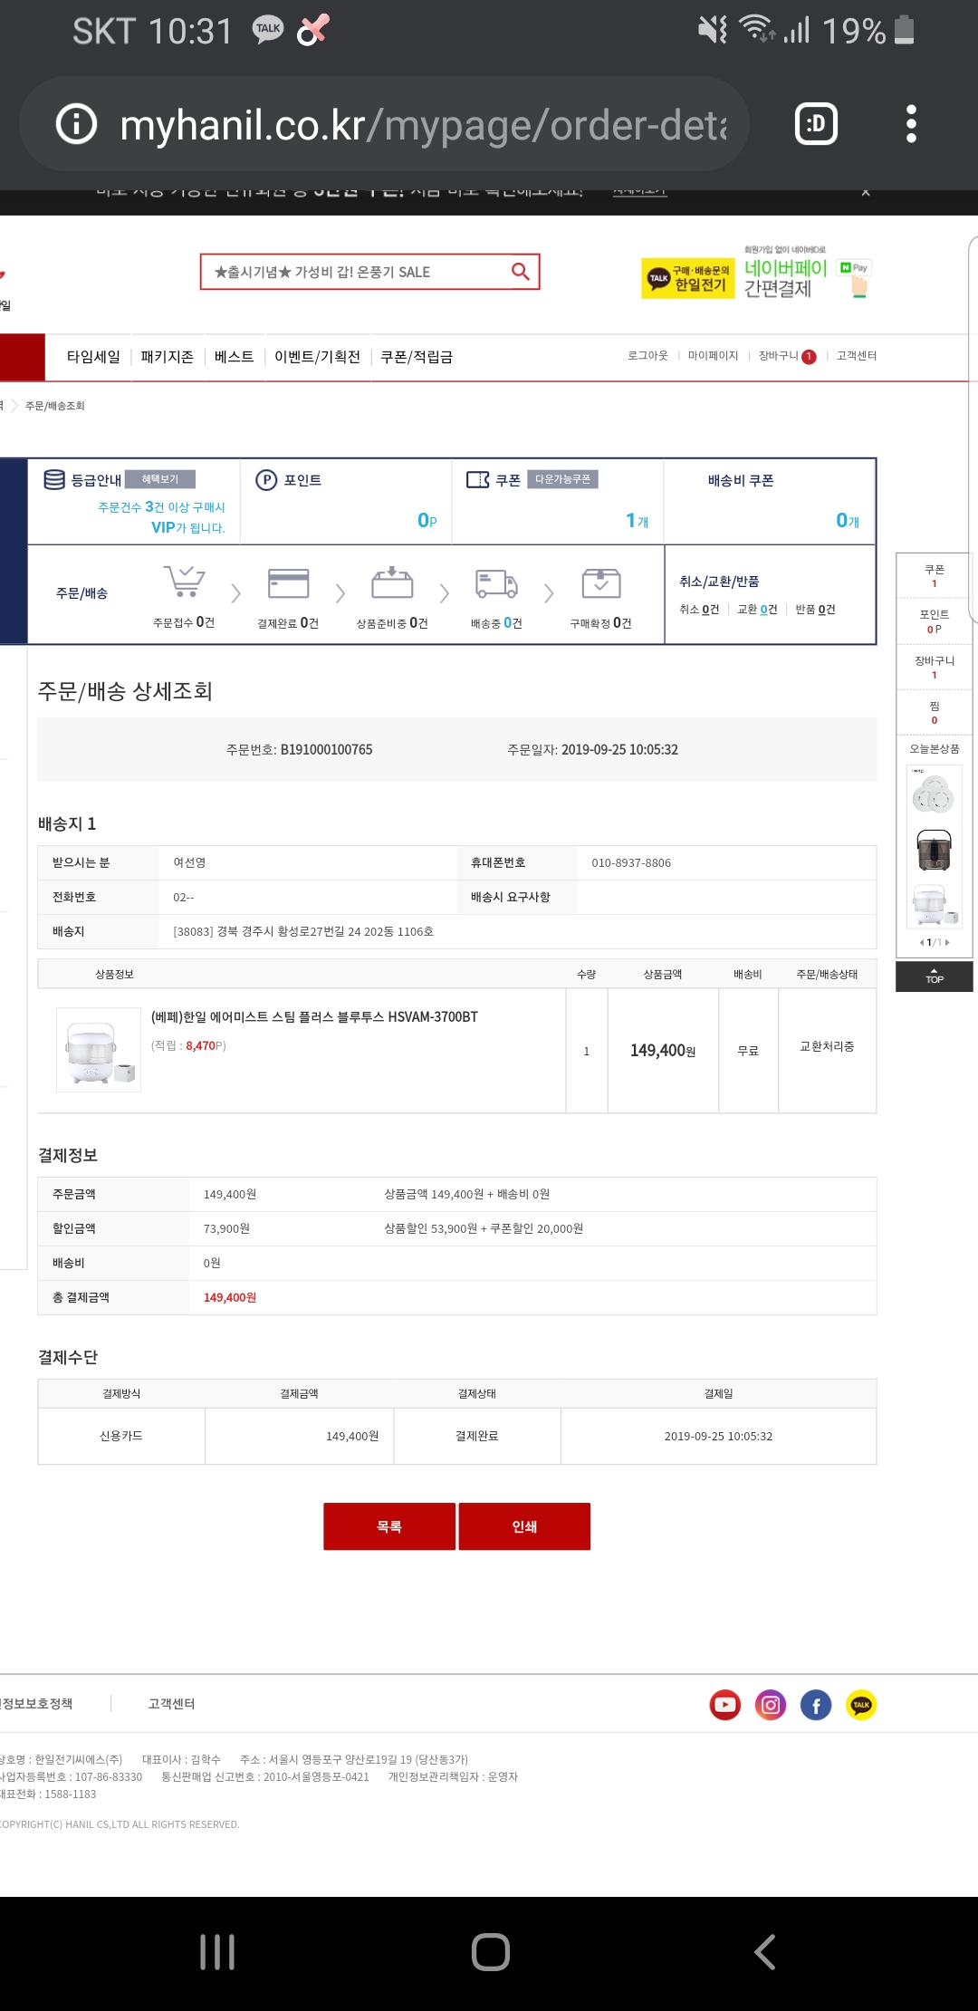The image size is (978, 2011).
Task: Open the Facebook page link
Action: click(816, 1706)
